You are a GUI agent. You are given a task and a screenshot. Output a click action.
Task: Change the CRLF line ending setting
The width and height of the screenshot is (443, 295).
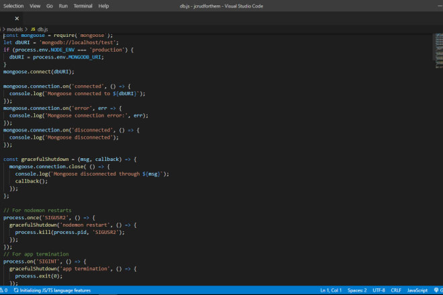(x=396, y=290)
